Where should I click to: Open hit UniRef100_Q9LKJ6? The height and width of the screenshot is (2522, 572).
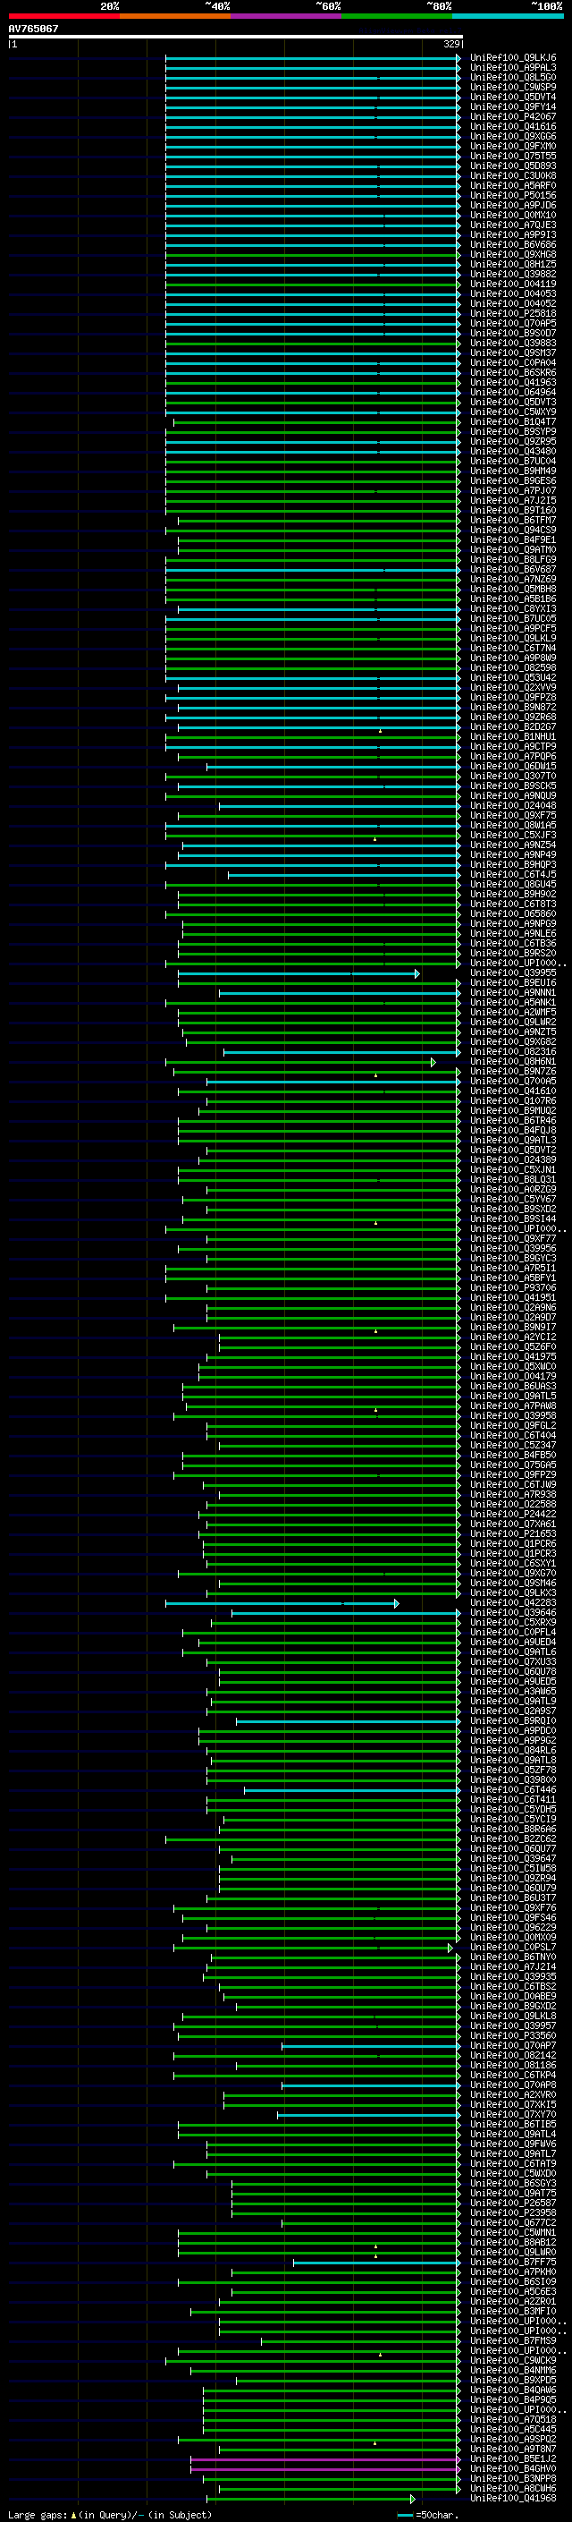[x=512, y=58]
